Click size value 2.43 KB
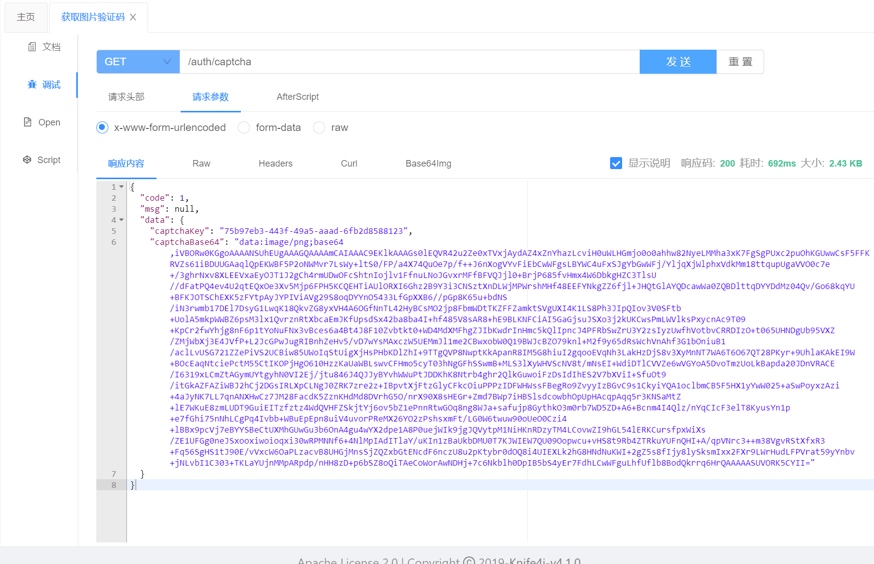The width and height of the screenshot is (874, 564). coord(845,164)
